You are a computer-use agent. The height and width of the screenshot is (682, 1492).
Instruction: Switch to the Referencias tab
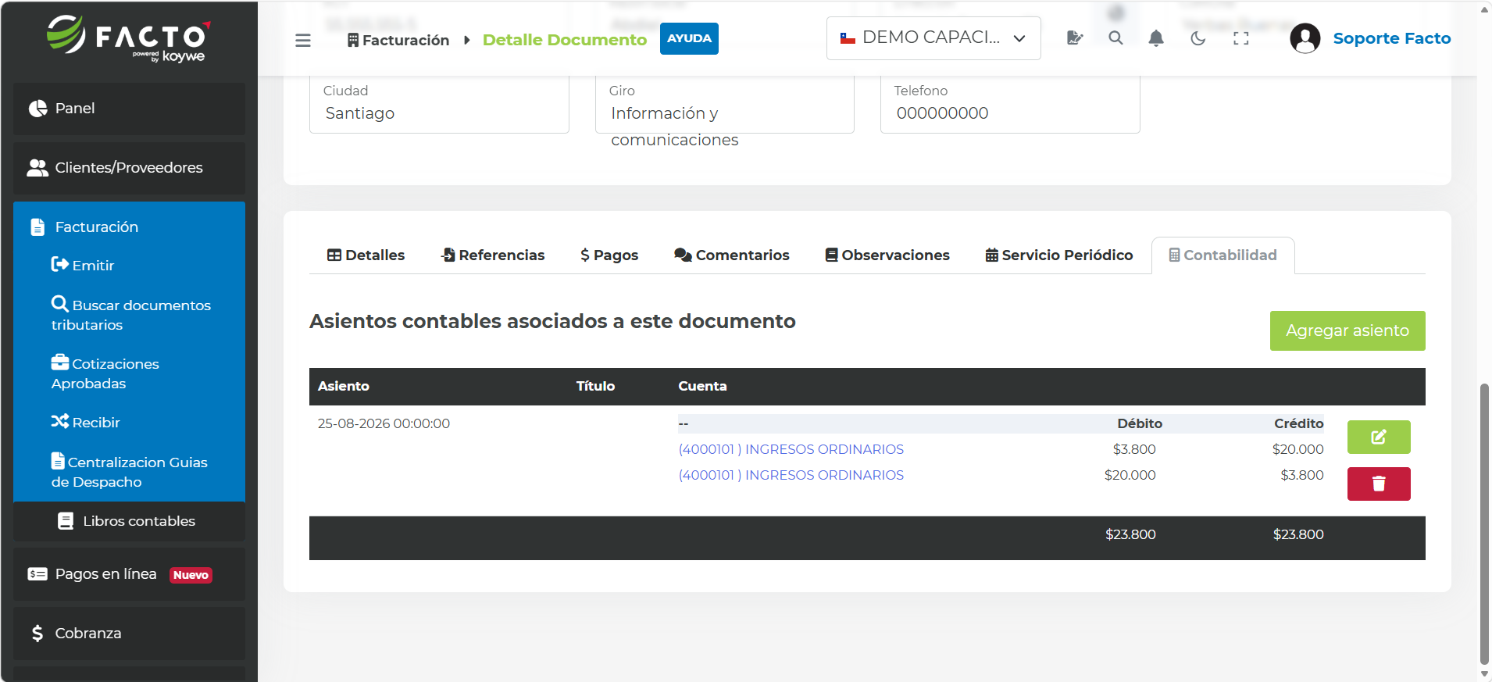pyautogui.click(x=493, y=255)
